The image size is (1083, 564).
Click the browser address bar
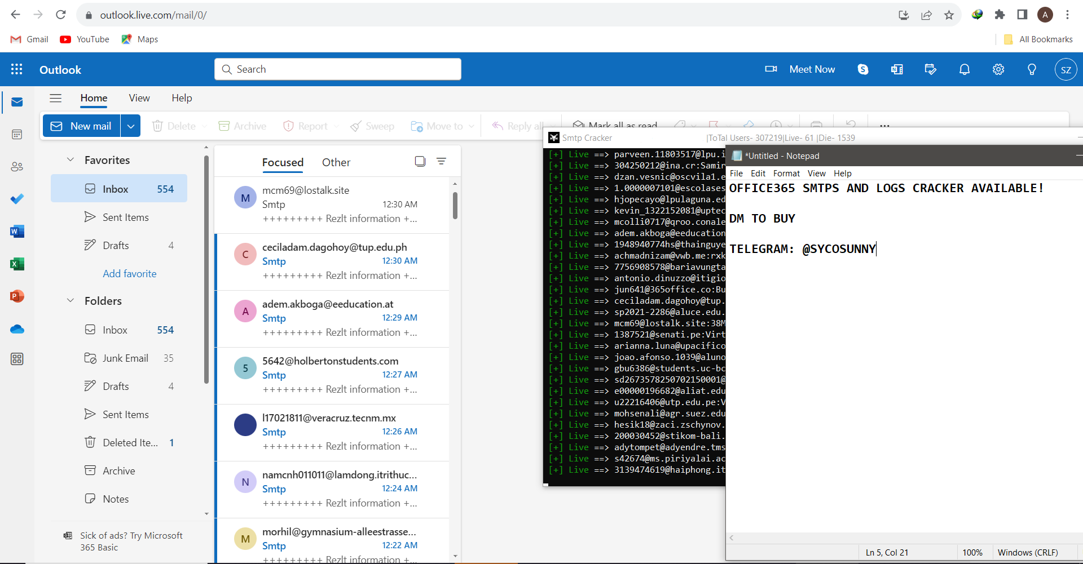click(485, 15)
